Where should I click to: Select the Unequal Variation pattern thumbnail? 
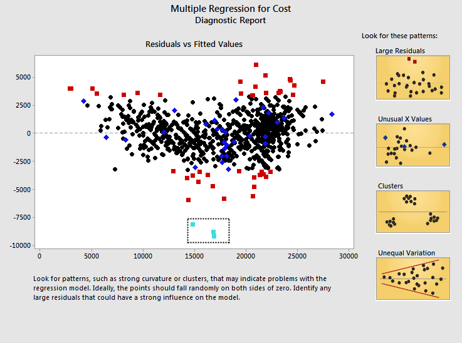click(x=414, y=279)
